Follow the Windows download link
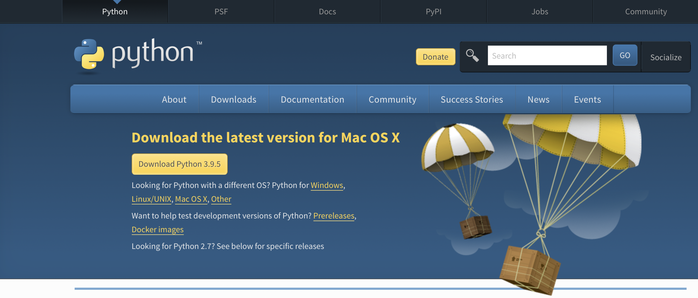Screen dimensions: 698x298 click(327, 185)
